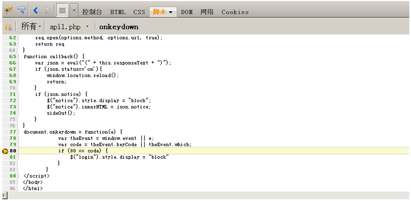
Task: Click the '</html>' line
Action: tap(33, 188)
